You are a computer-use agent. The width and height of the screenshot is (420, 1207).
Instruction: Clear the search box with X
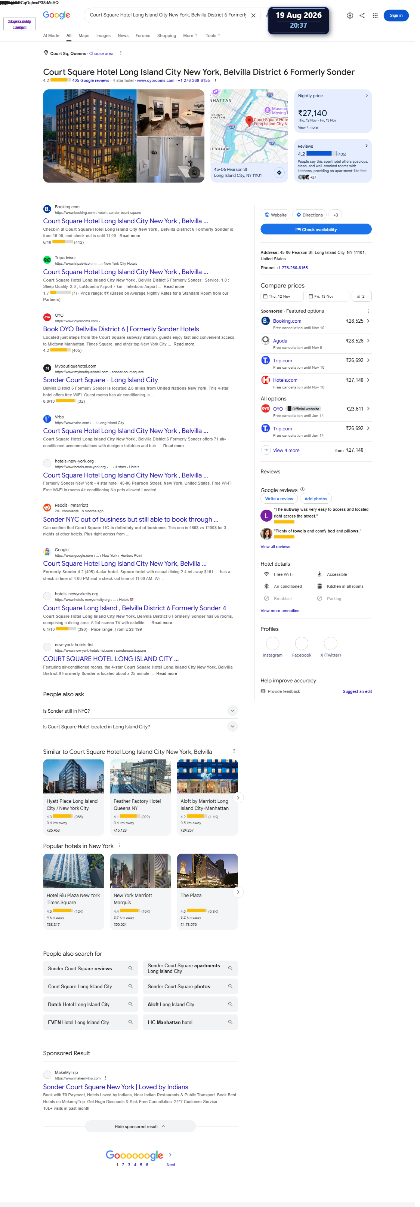pyautogui.click(x=253, y=15)
